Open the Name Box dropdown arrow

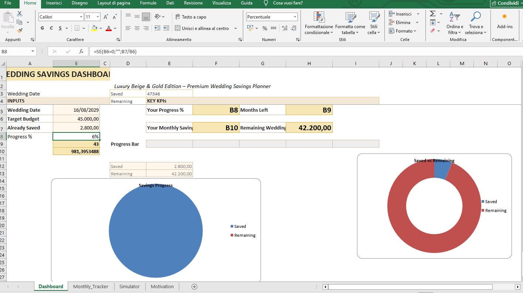pos(33,51)
